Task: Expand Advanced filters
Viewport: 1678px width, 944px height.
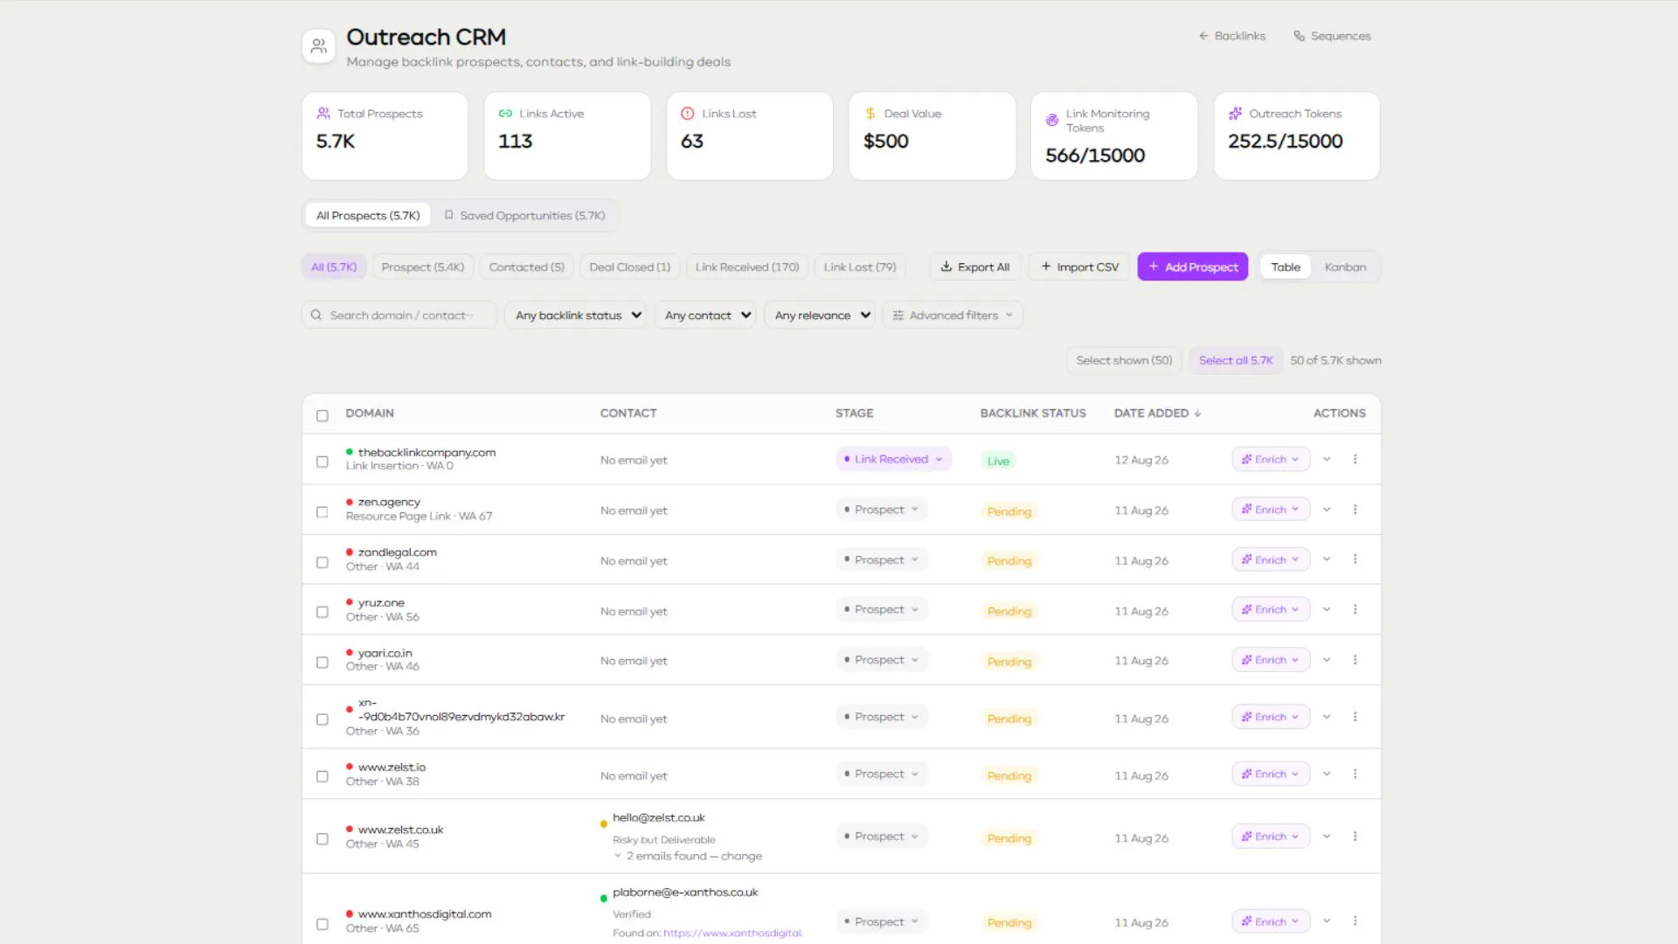Action: click(953, 316)
